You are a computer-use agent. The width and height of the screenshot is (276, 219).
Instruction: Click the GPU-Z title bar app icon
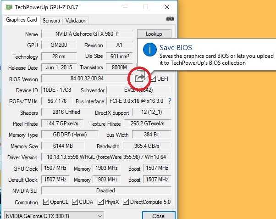(x=9, y=7)
